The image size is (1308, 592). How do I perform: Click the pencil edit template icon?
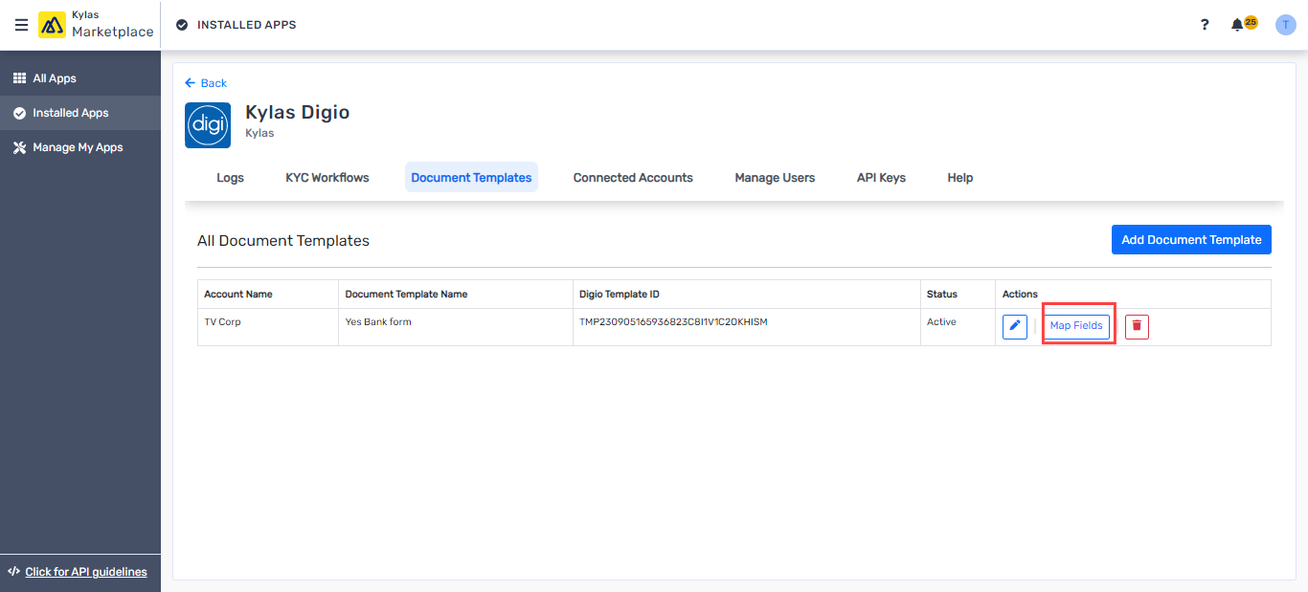(x=1015, y=326)
